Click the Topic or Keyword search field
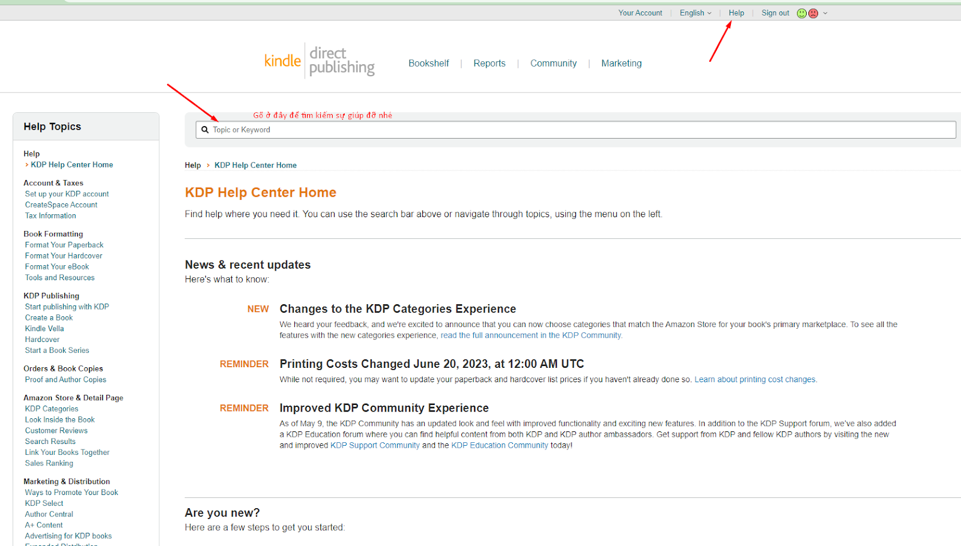This screenshot has height=546, width=961. [575, 130]
